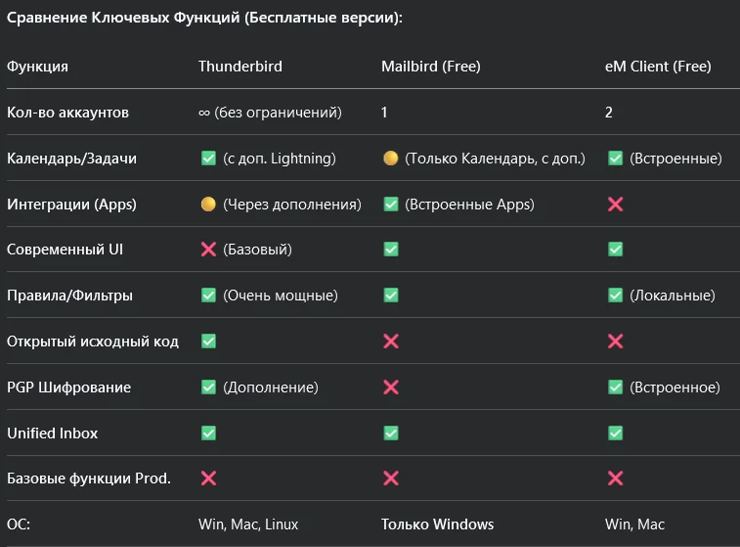Screen dimensions: 740x547
Task: Click the 'Функция' column header
Action: click(37, 67)
